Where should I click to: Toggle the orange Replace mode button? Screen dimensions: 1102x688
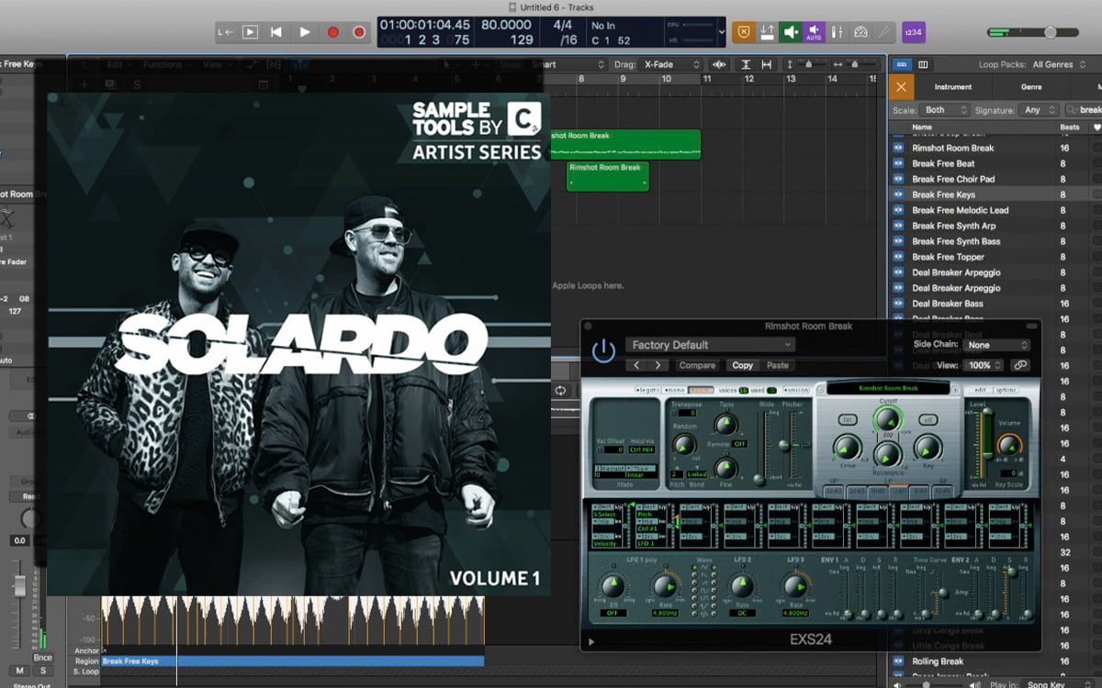coord(743,32)
